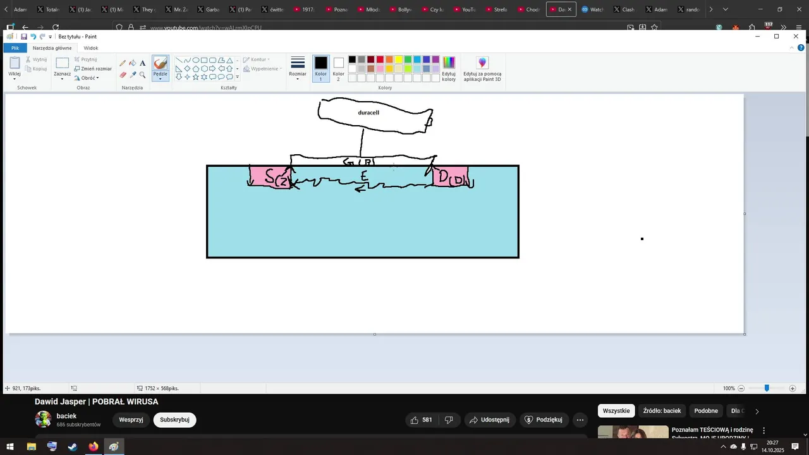The height and width of the screenshot is (455, 809).
Task: Open the Plik file menu
Action: point(15,48)
